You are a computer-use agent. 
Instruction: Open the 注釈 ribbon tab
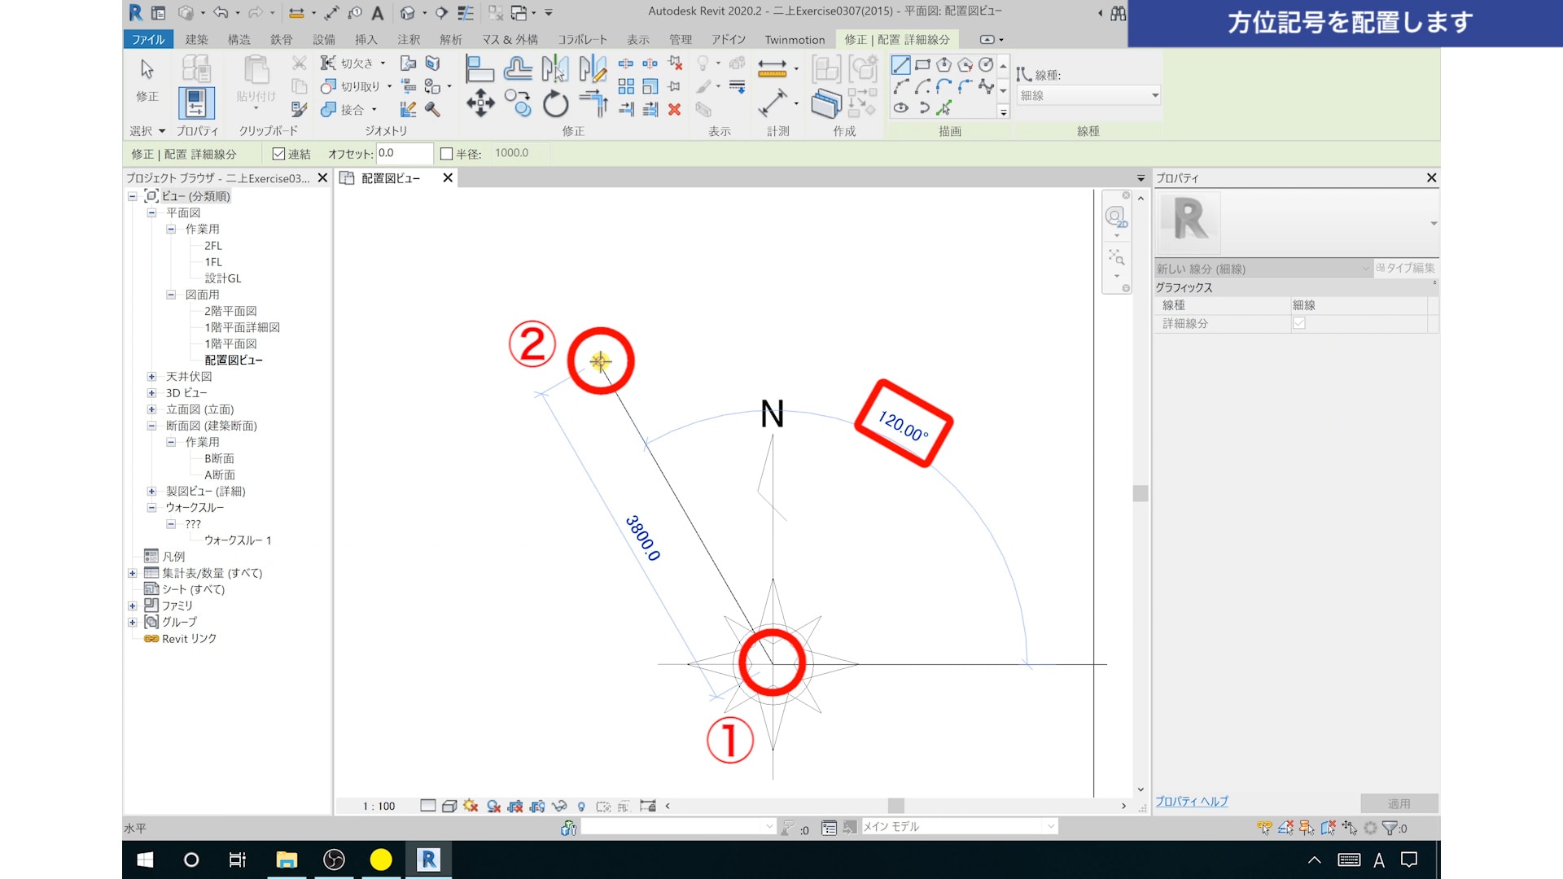[409, 40]
